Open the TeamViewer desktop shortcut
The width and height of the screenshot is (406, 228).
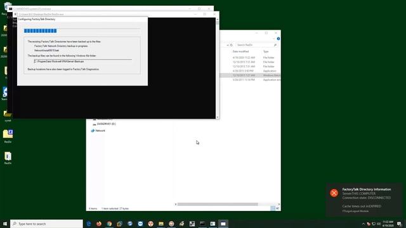click(4, 94)
